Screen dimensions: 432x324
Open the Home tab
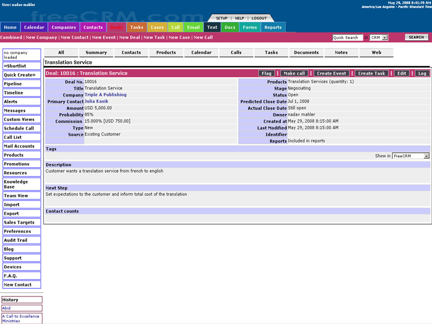click(10, 28)
